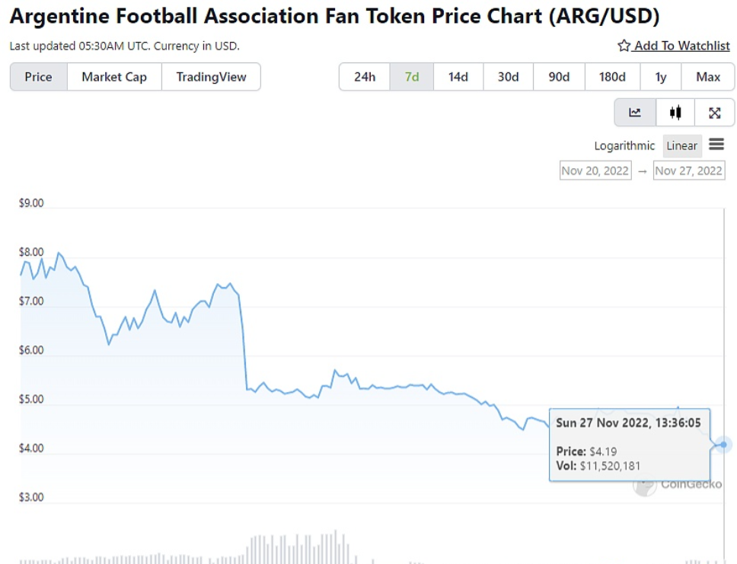Switch to candlestick chart icon
Screen dimensions: 737x564
pyautogui.click(x=675, y=113)
